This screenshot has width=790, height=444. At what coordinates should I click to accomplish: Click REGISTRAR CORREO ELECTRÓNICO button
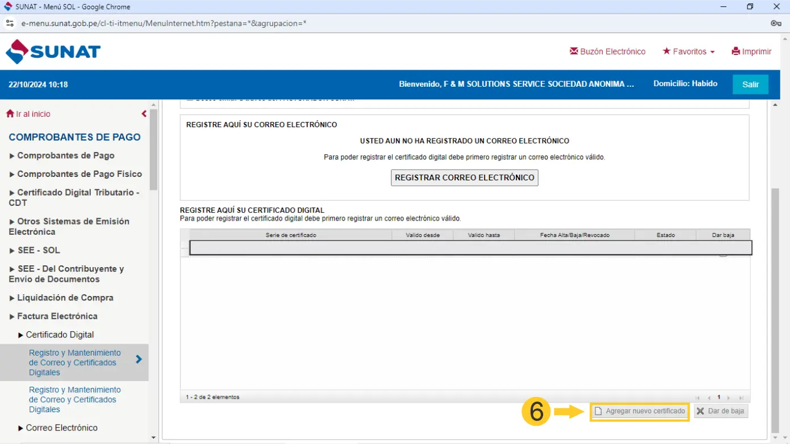(464, 177)
